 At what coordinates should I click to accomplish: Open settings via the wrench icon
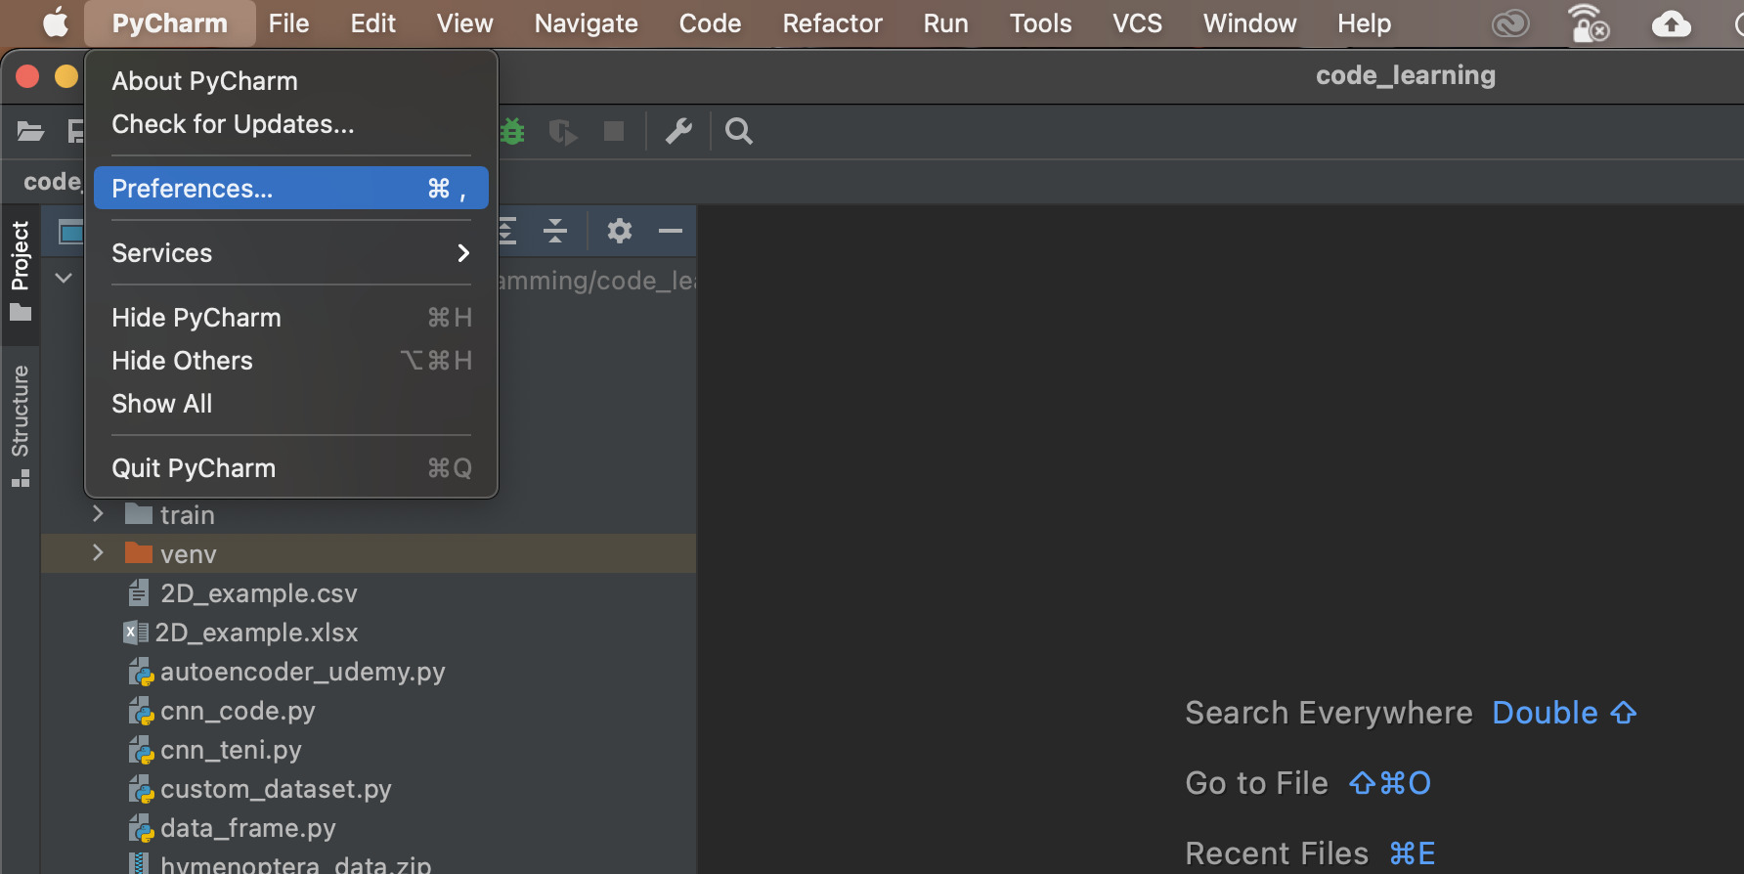(x=678, y=131)
